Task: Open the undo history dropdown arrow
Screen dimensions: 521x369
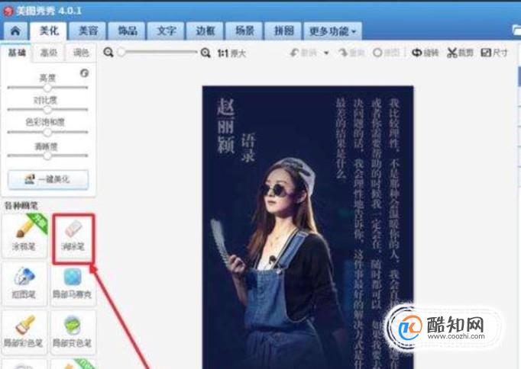Action: click(x=326, y=53)
